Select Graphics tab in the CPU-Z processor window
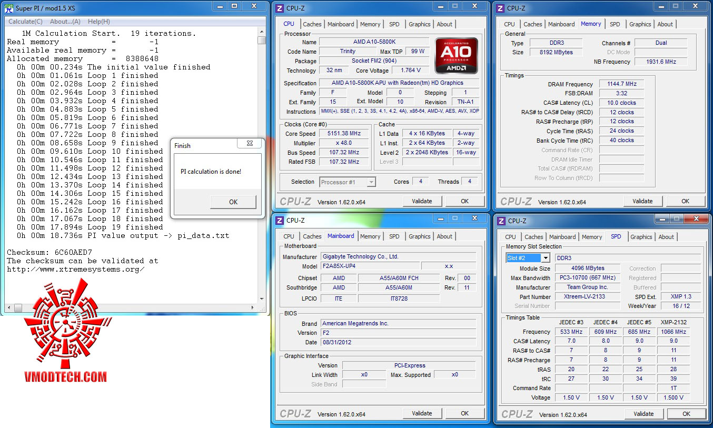Viewport: 713px width, 428px height. tap(420, 24)
